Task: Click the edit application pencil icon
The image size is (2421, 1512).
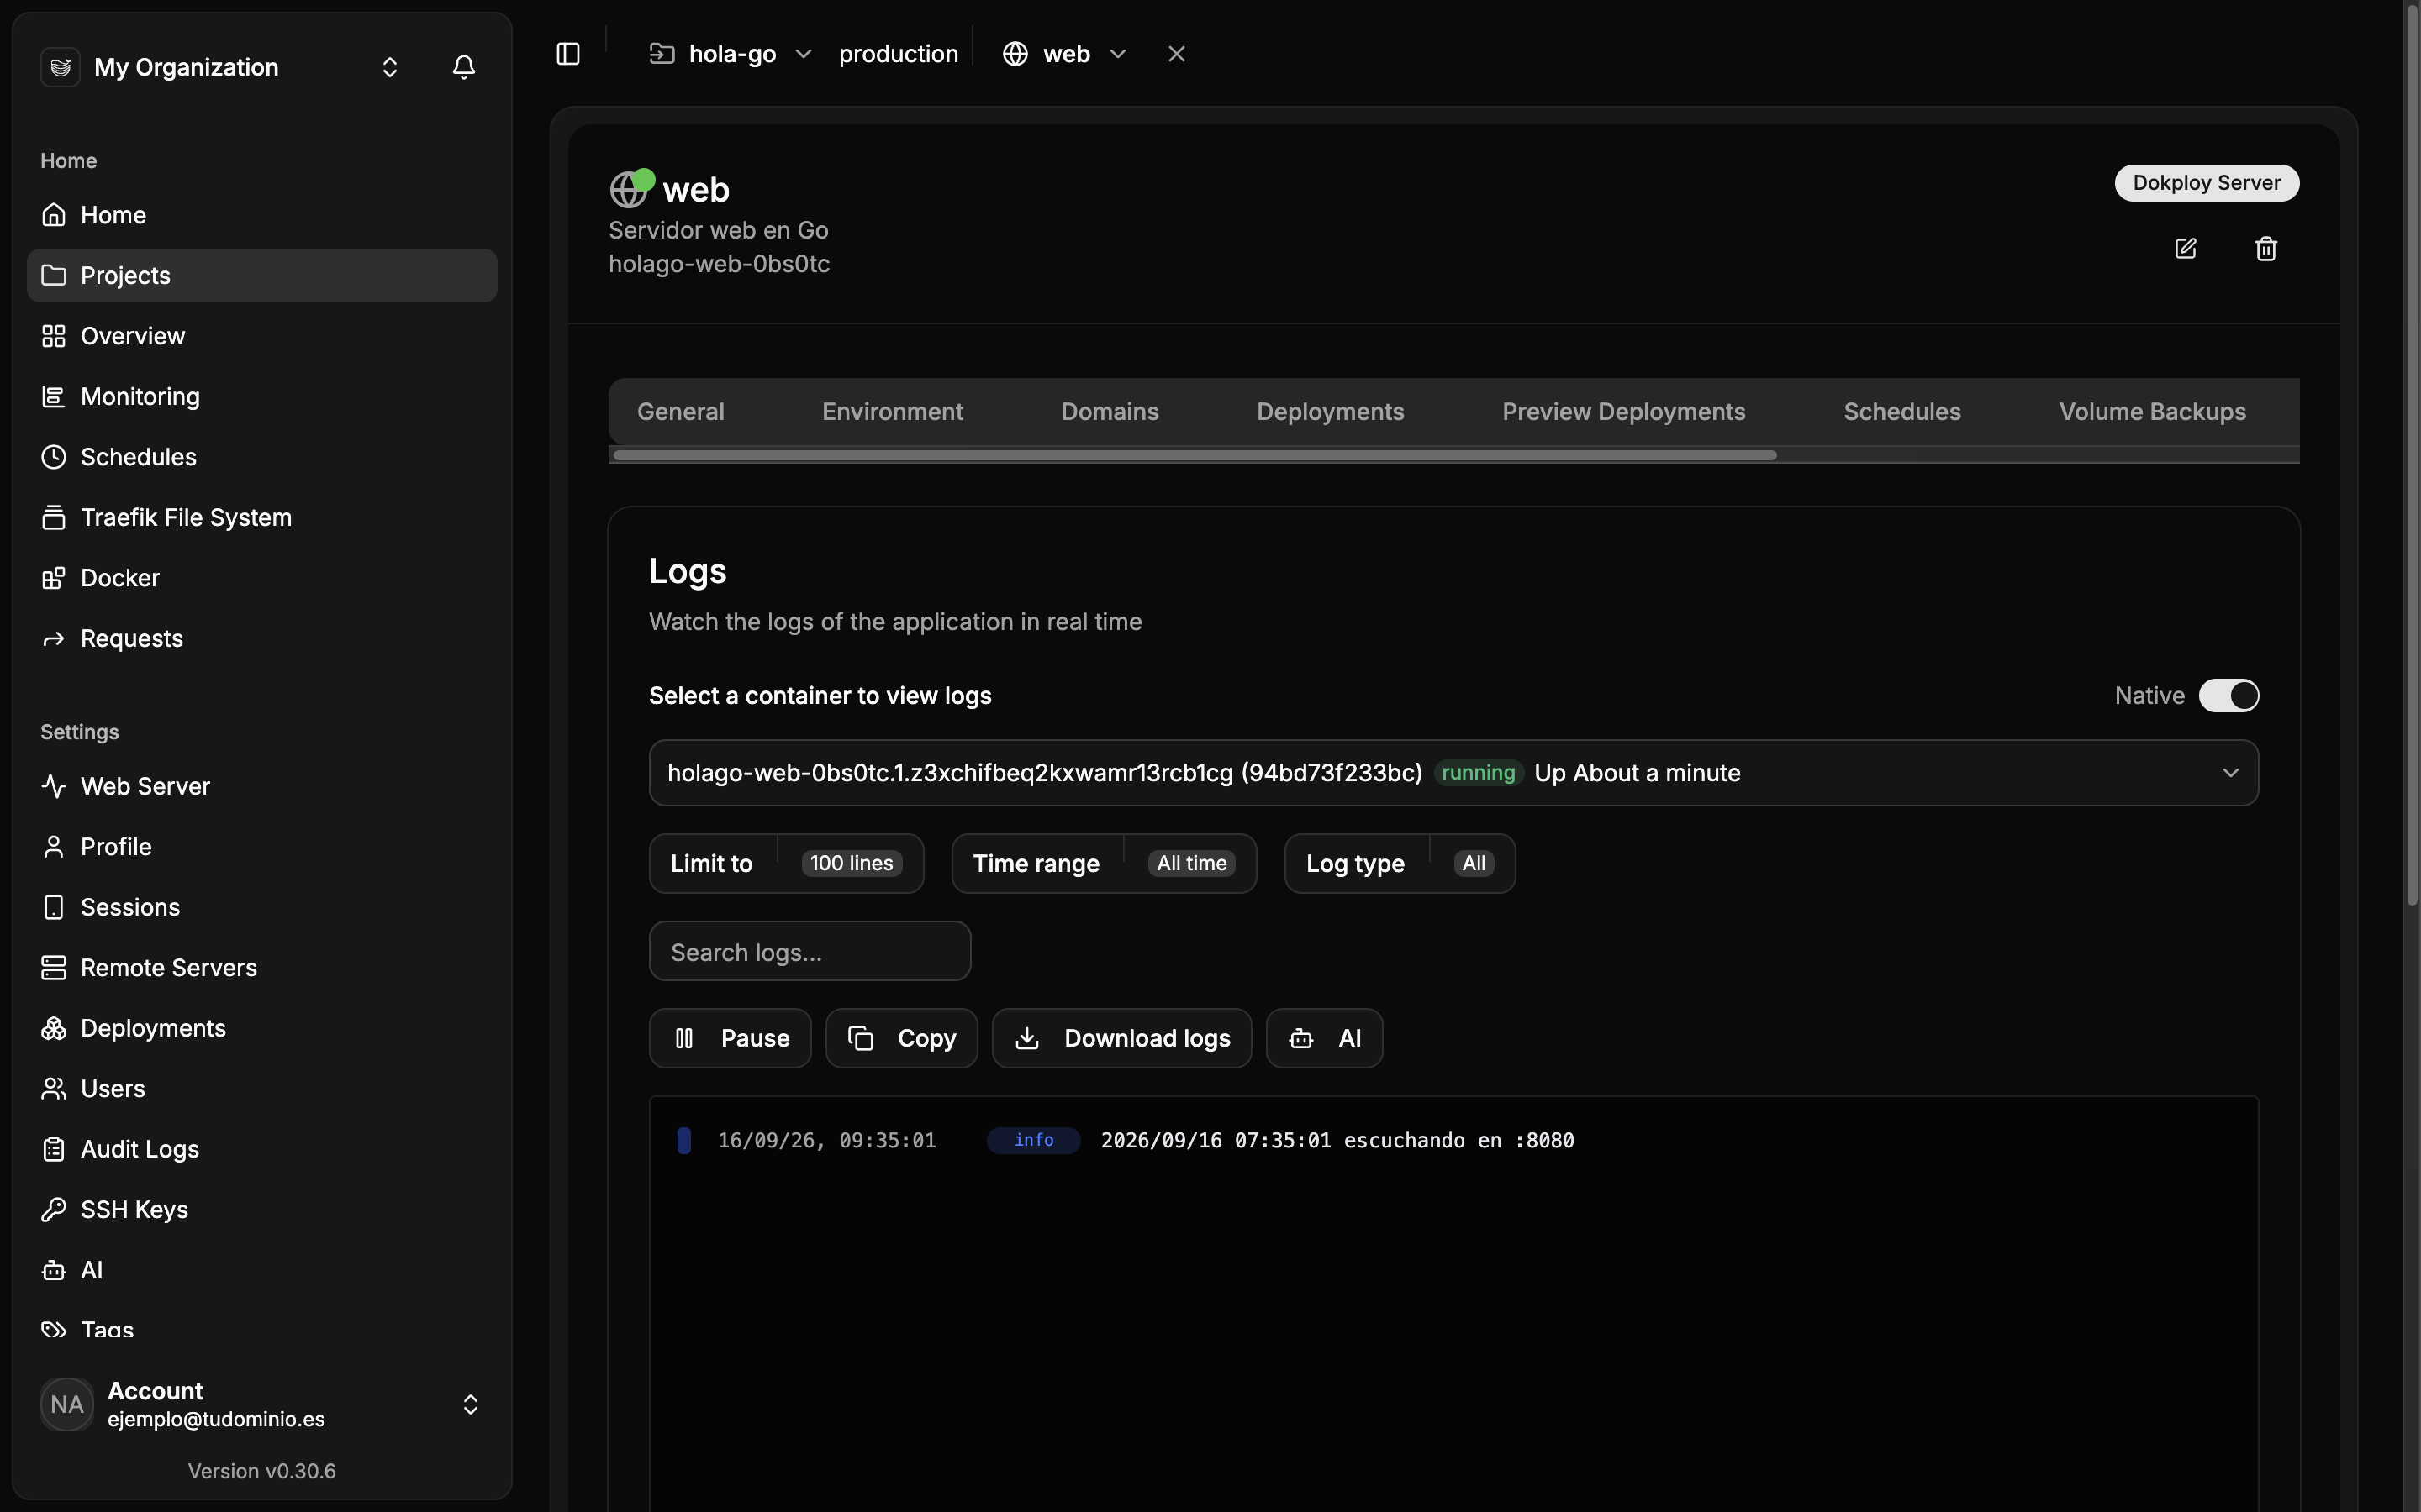Action: point(2186,248)
